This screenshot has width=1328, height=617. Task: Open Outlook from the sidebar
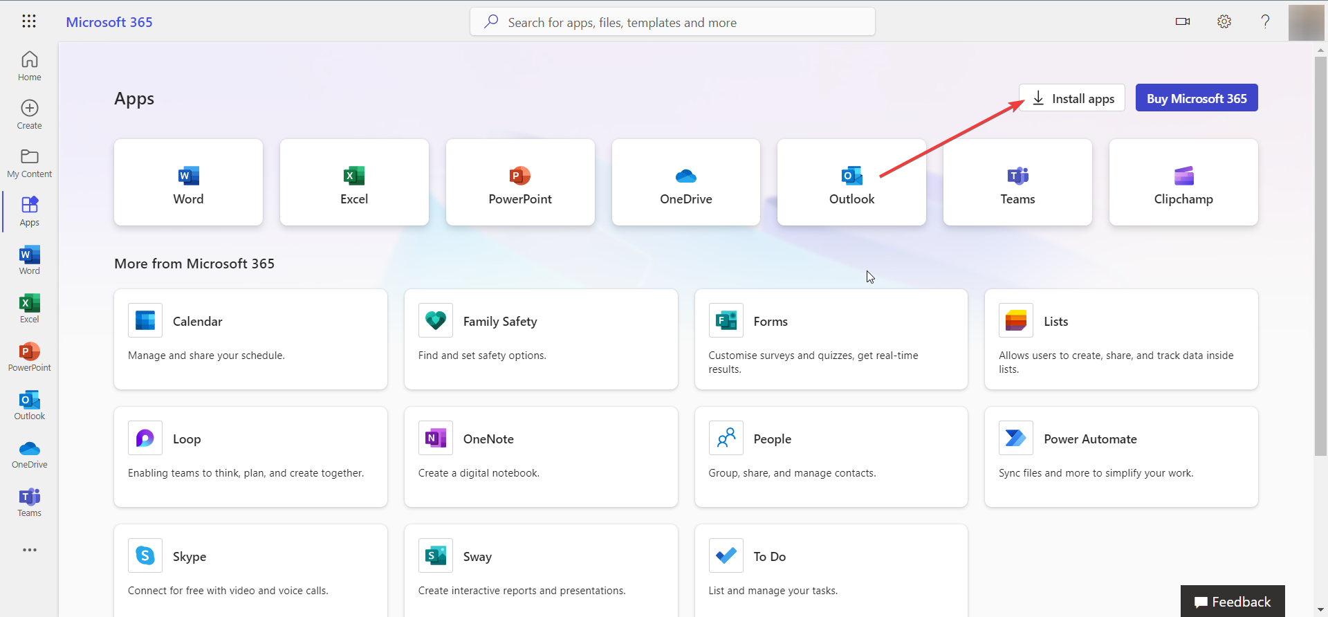(30, 405)
